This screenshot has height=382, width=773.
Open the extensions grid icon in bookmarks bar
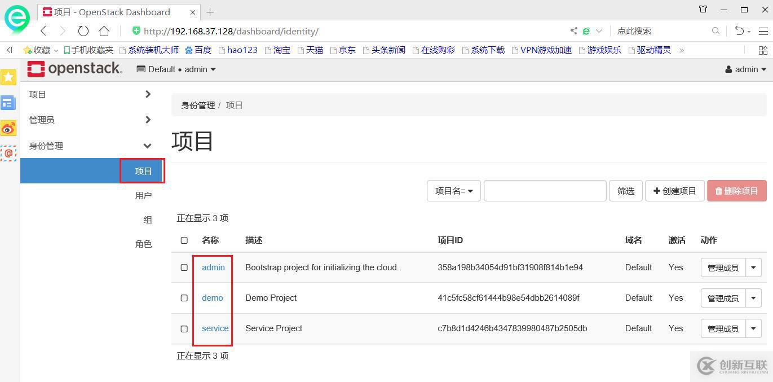click(x=763, y=50)
